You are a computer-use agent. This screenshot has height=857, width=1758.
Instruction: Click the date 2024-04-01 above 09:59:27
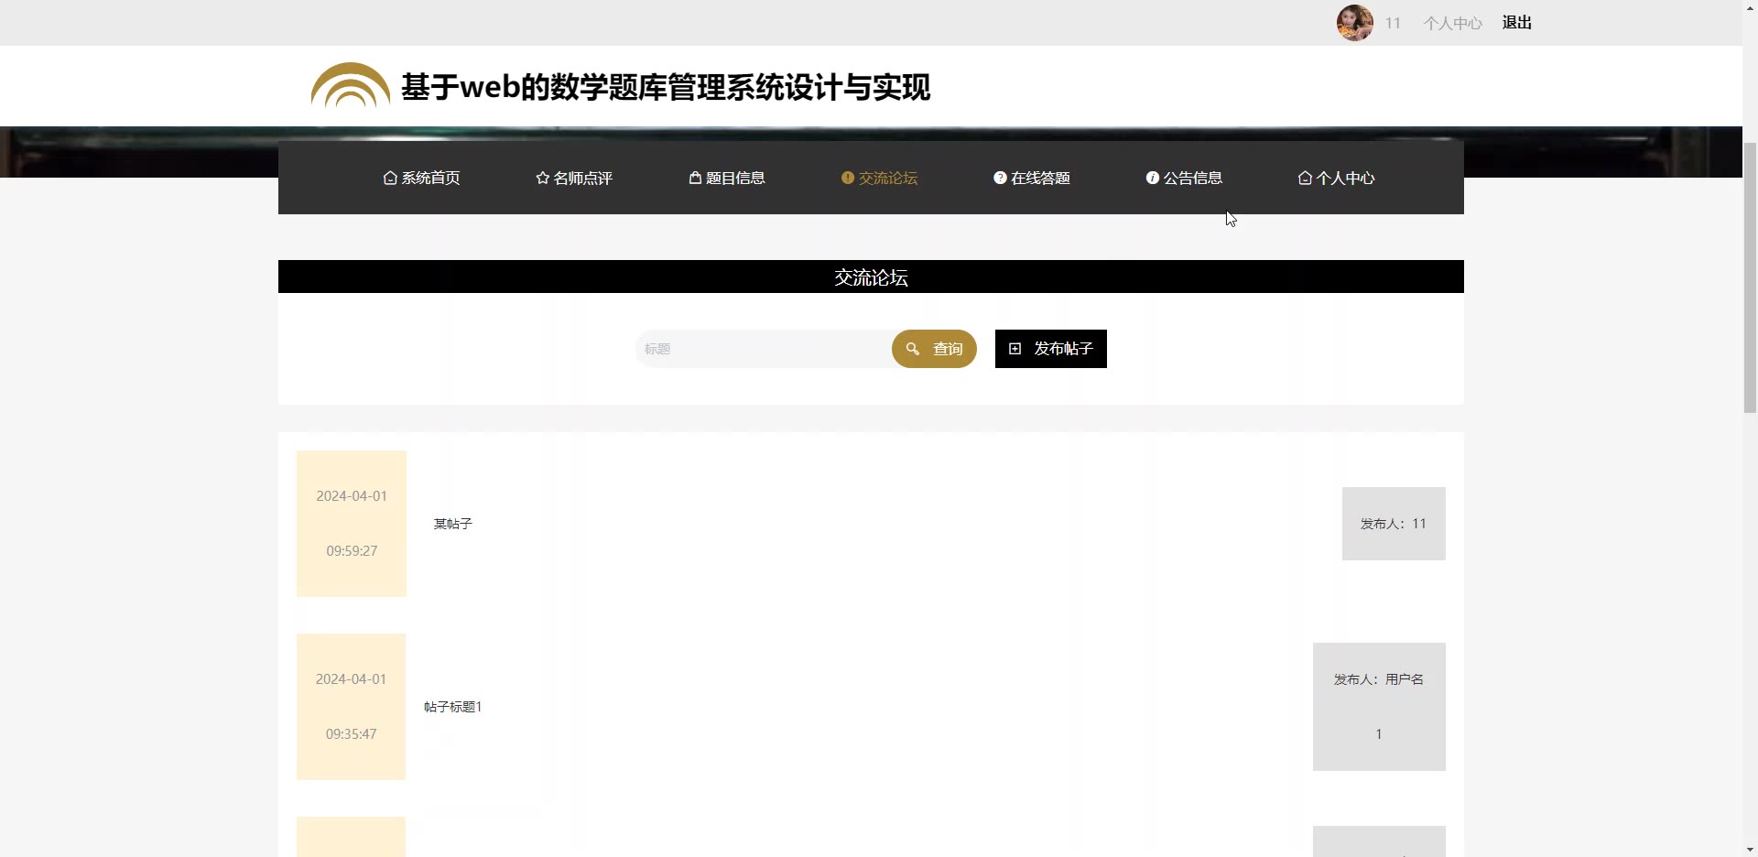[352, 496]
